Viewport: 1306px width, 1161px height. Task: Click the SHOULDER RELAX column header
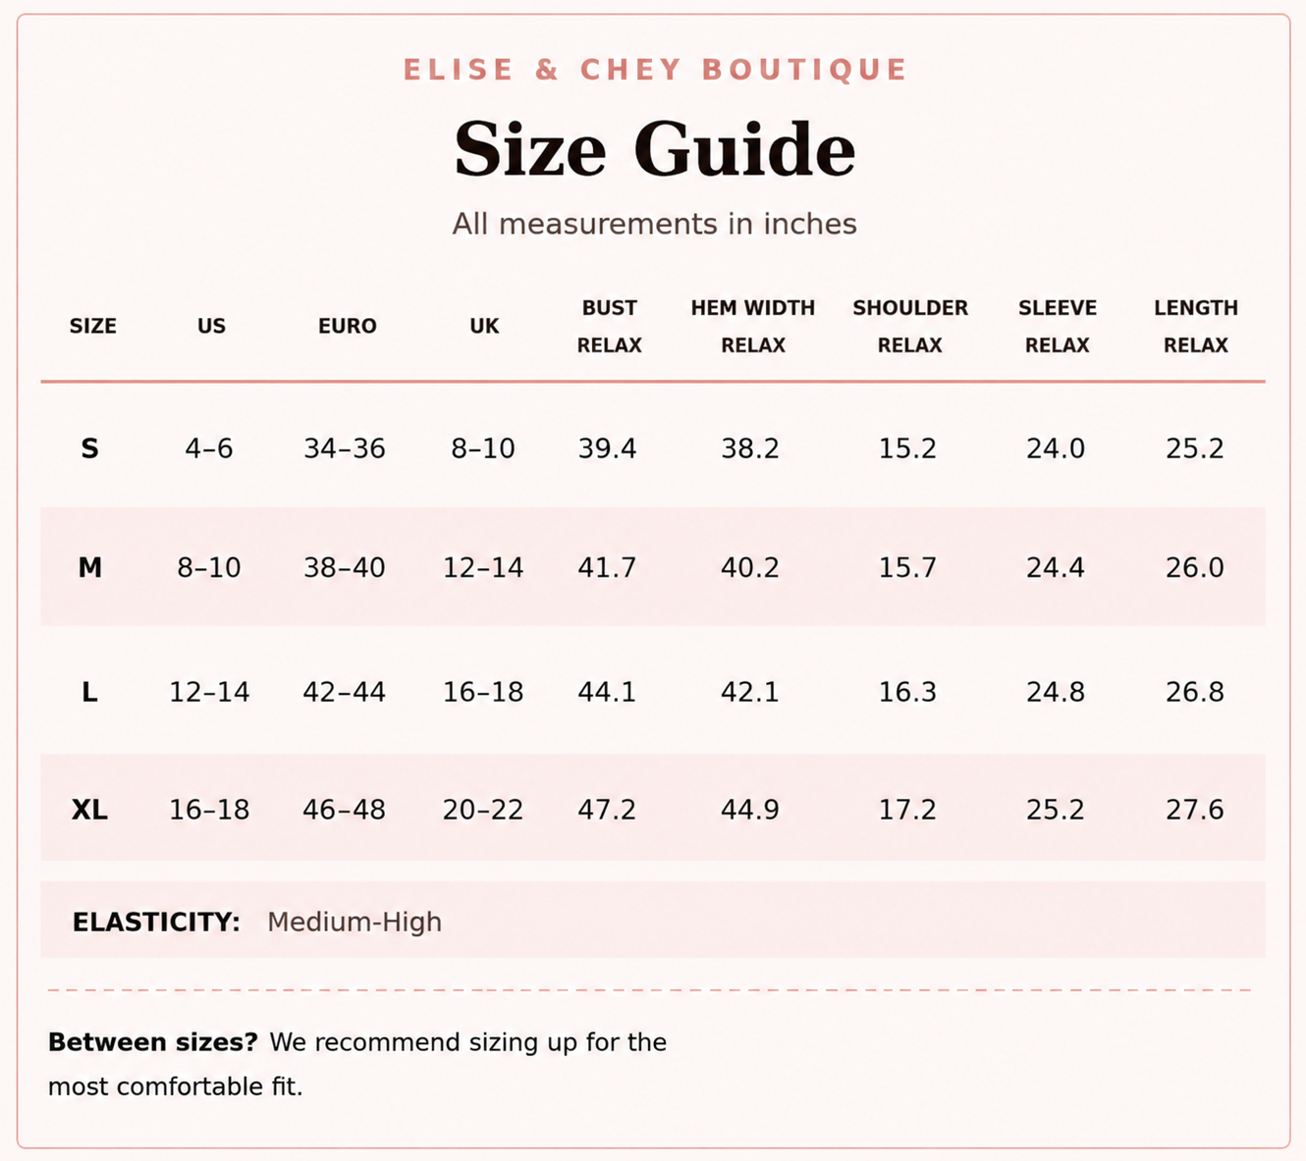(x=909, y=326)
